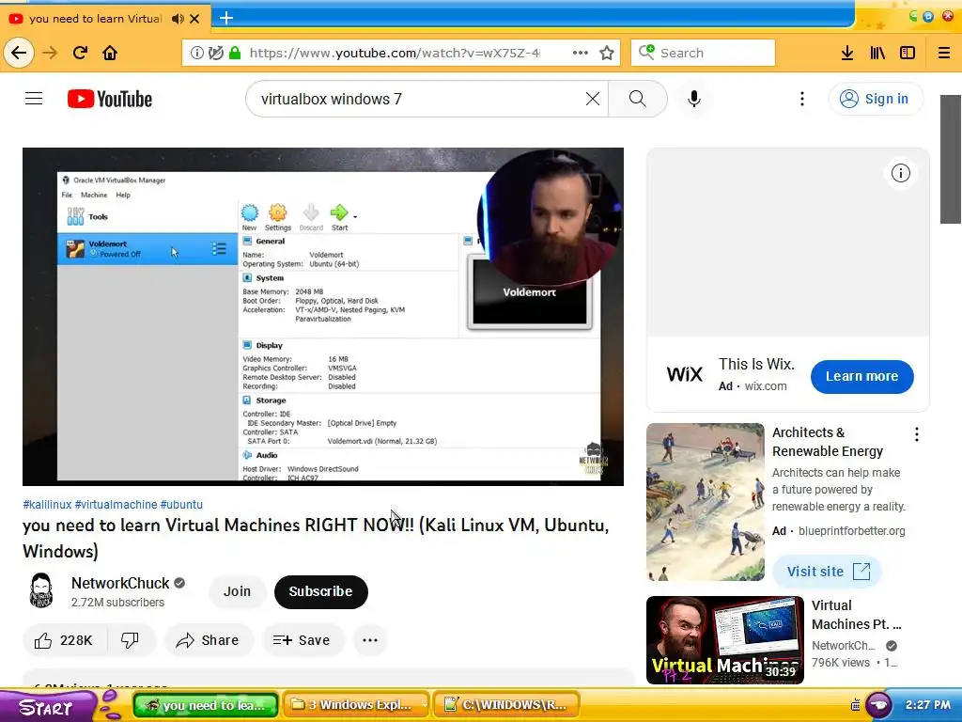Open YouTube settings three-dot menu

coord(802,99)
